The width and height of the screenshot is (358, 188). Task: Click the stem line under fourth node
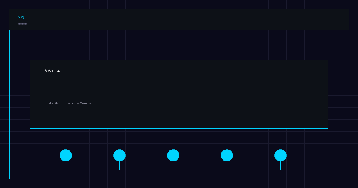coord(227,166)
